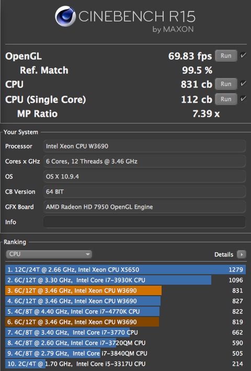Select the Core i5-3317U ranking entry
The width and height of the screenshot is (251, 371).
coord(125,364)
